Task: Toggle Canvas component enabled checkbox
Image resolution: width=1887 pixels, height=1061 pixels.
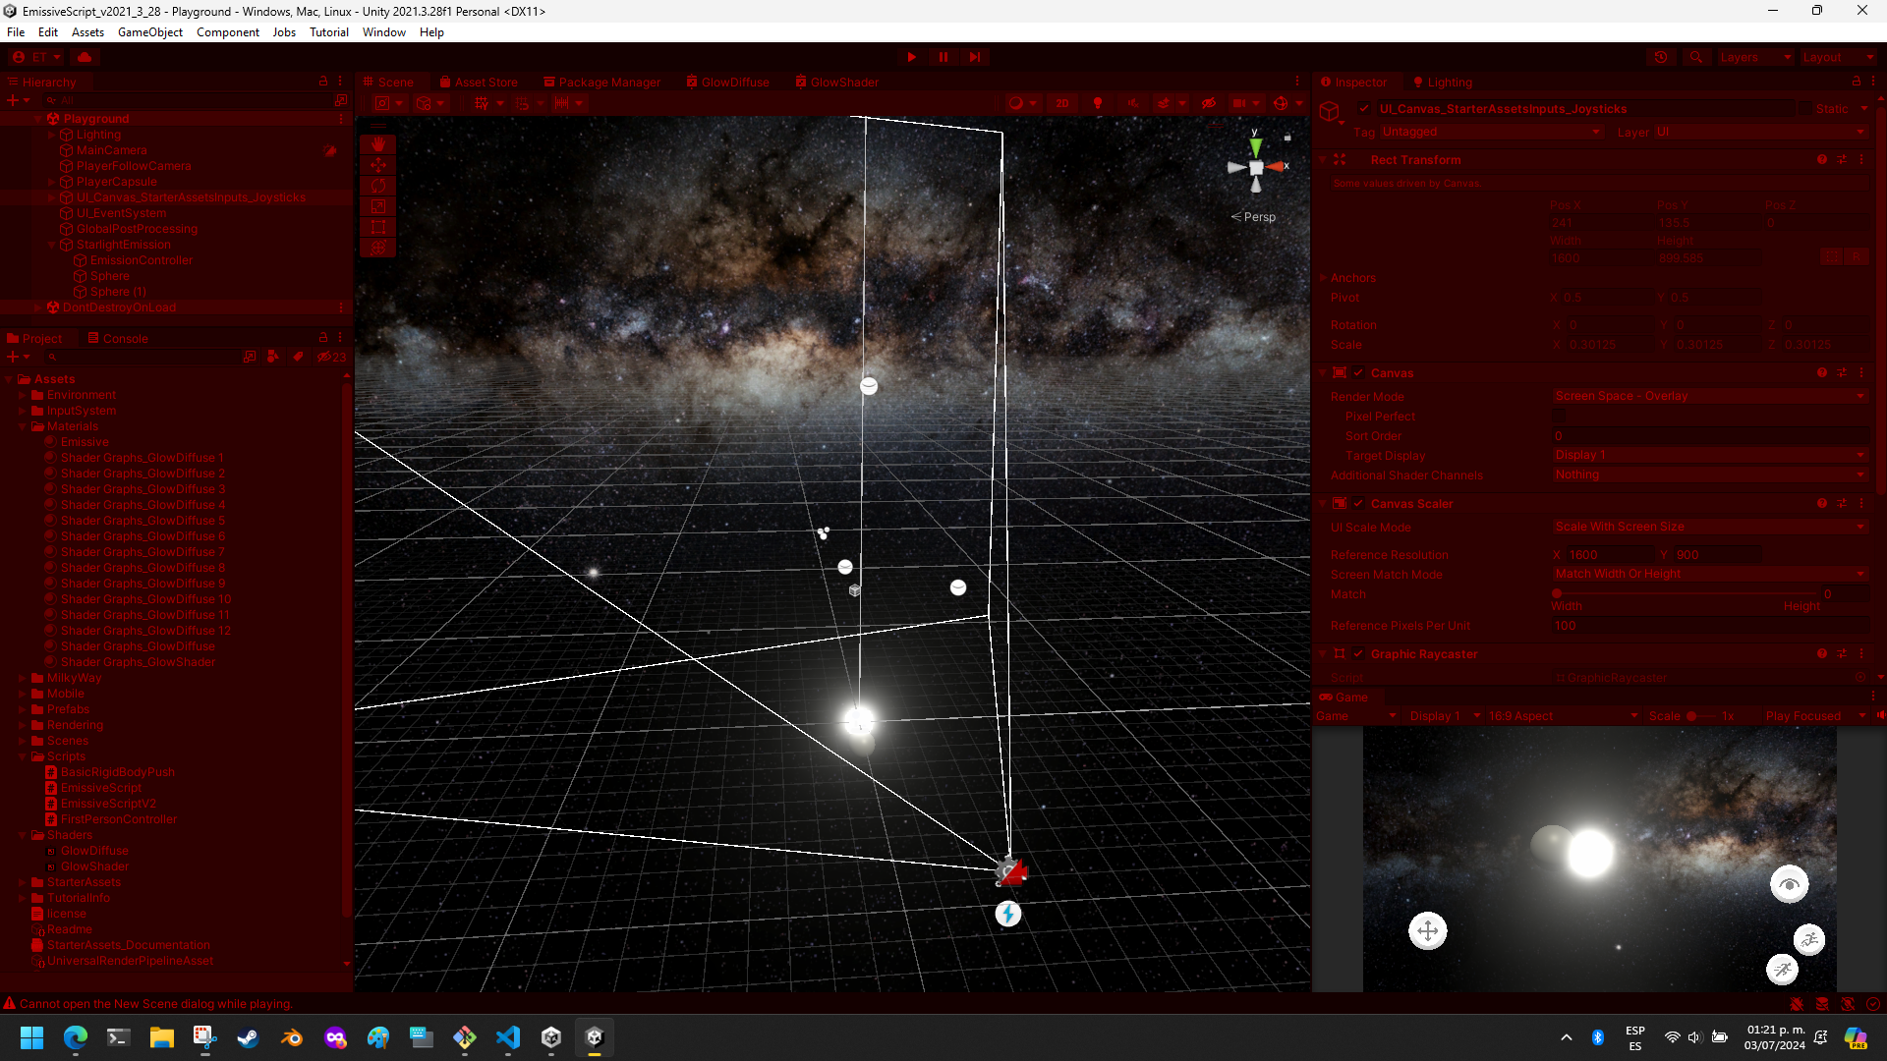Action: pyautogui.click(x=1358, y=372)
